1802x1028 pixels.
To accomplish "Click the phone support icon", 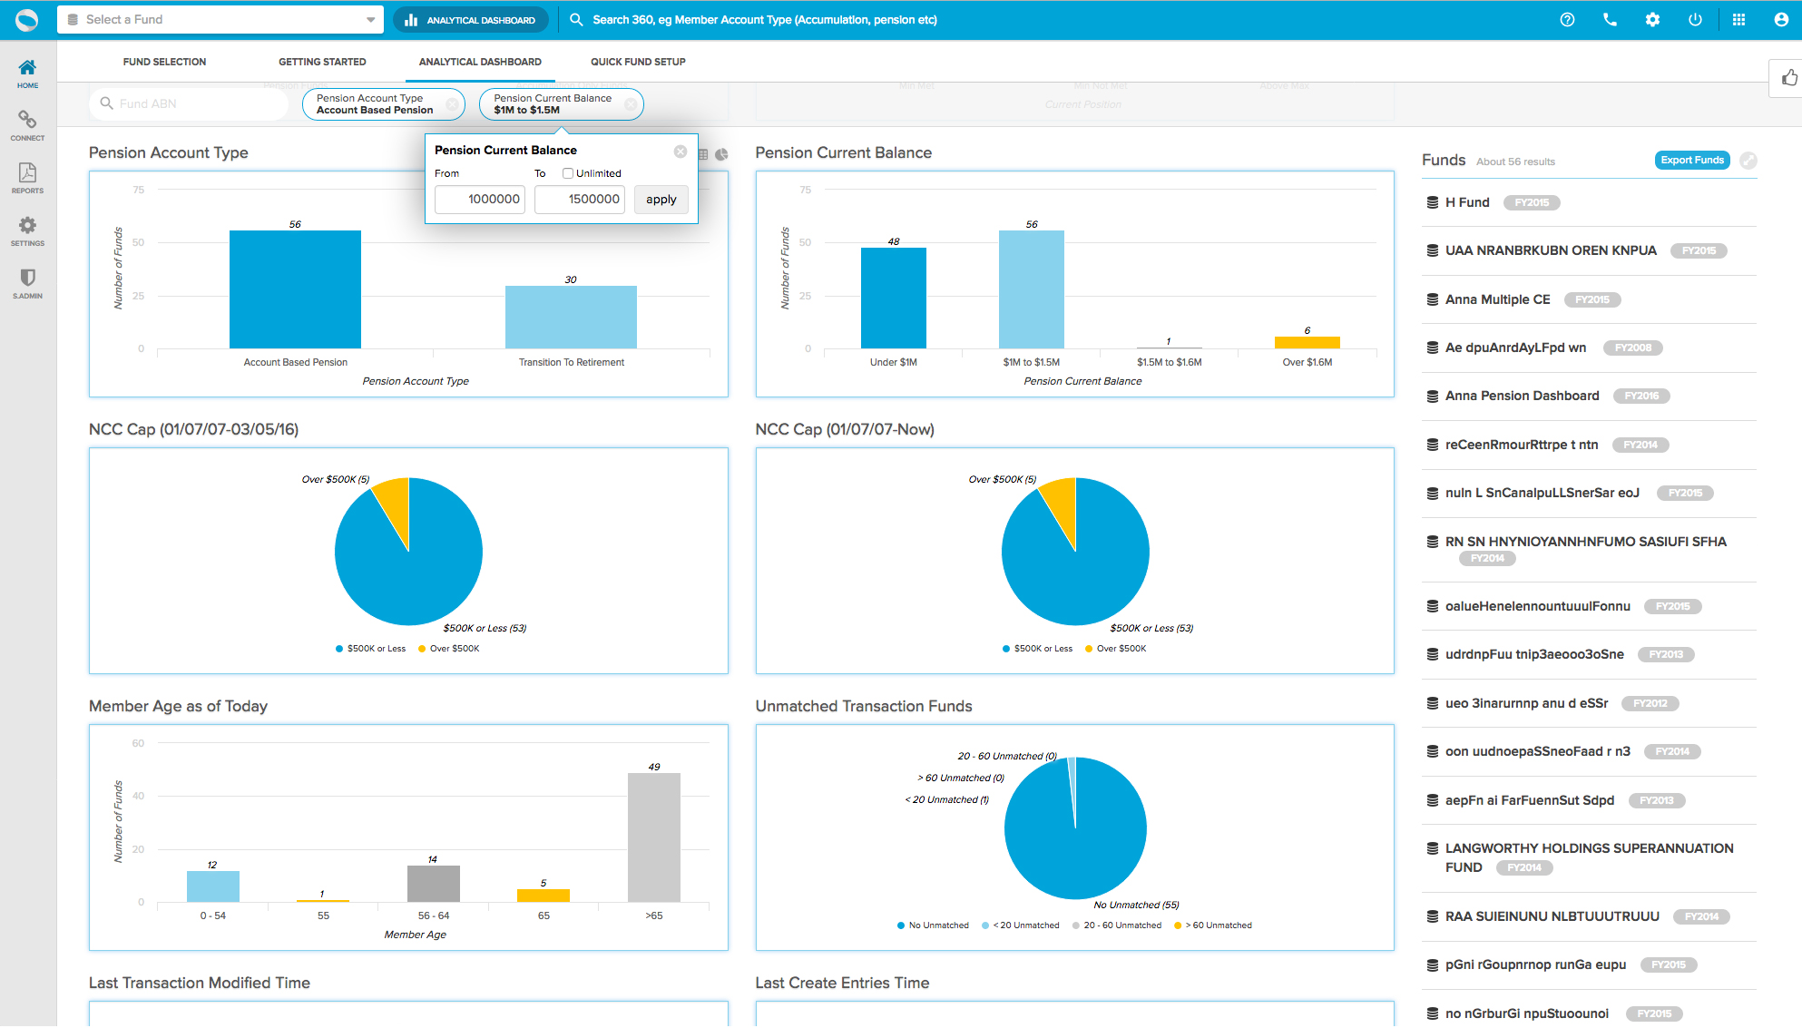I will point(1610,19).
